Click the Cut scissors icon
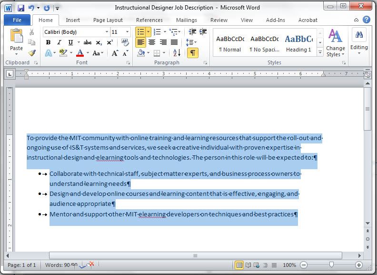The image size is (377, 275). click(32, 32)
